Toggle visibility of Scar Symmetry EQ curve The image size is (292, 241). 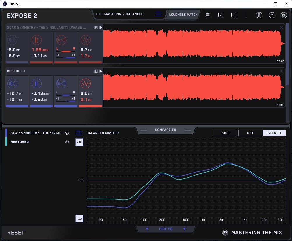click(67, 133)
